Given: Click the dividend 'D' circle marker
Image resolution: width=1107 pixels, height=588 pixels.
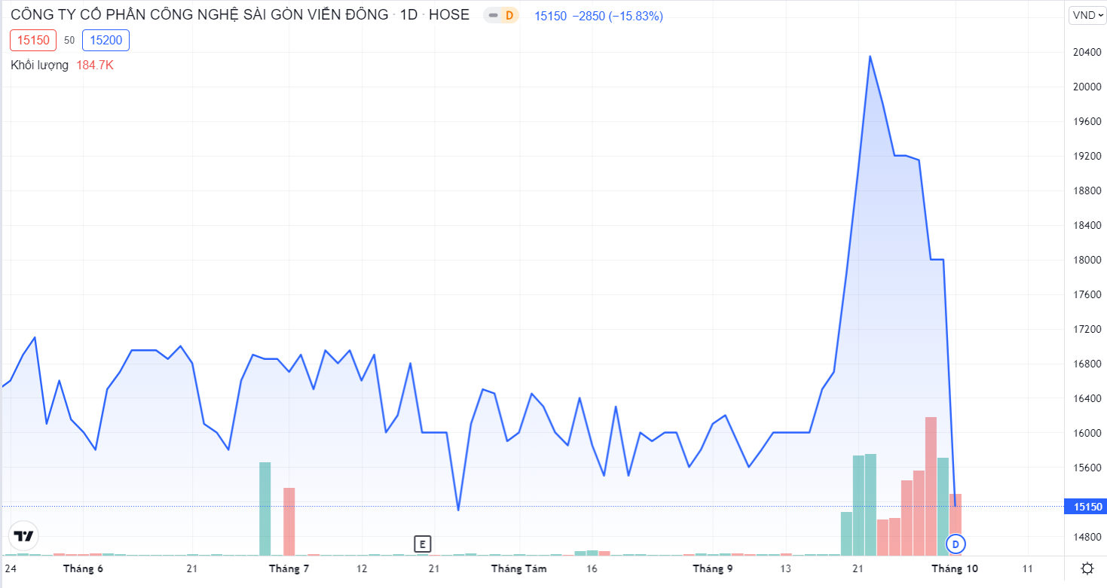Looking at the screenshot, I should 956,544.
